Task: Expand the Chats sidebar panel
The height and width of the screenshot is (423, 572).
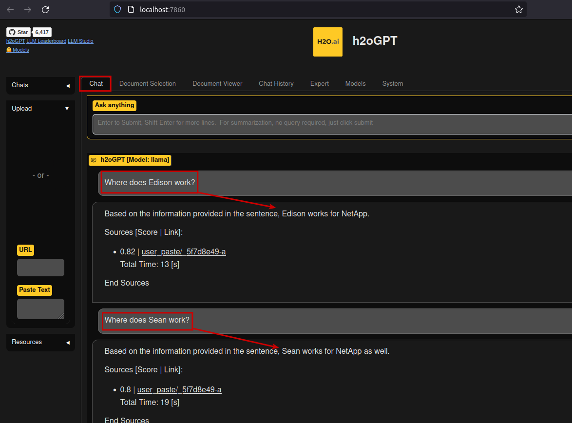Action: (x=40, y=85)
